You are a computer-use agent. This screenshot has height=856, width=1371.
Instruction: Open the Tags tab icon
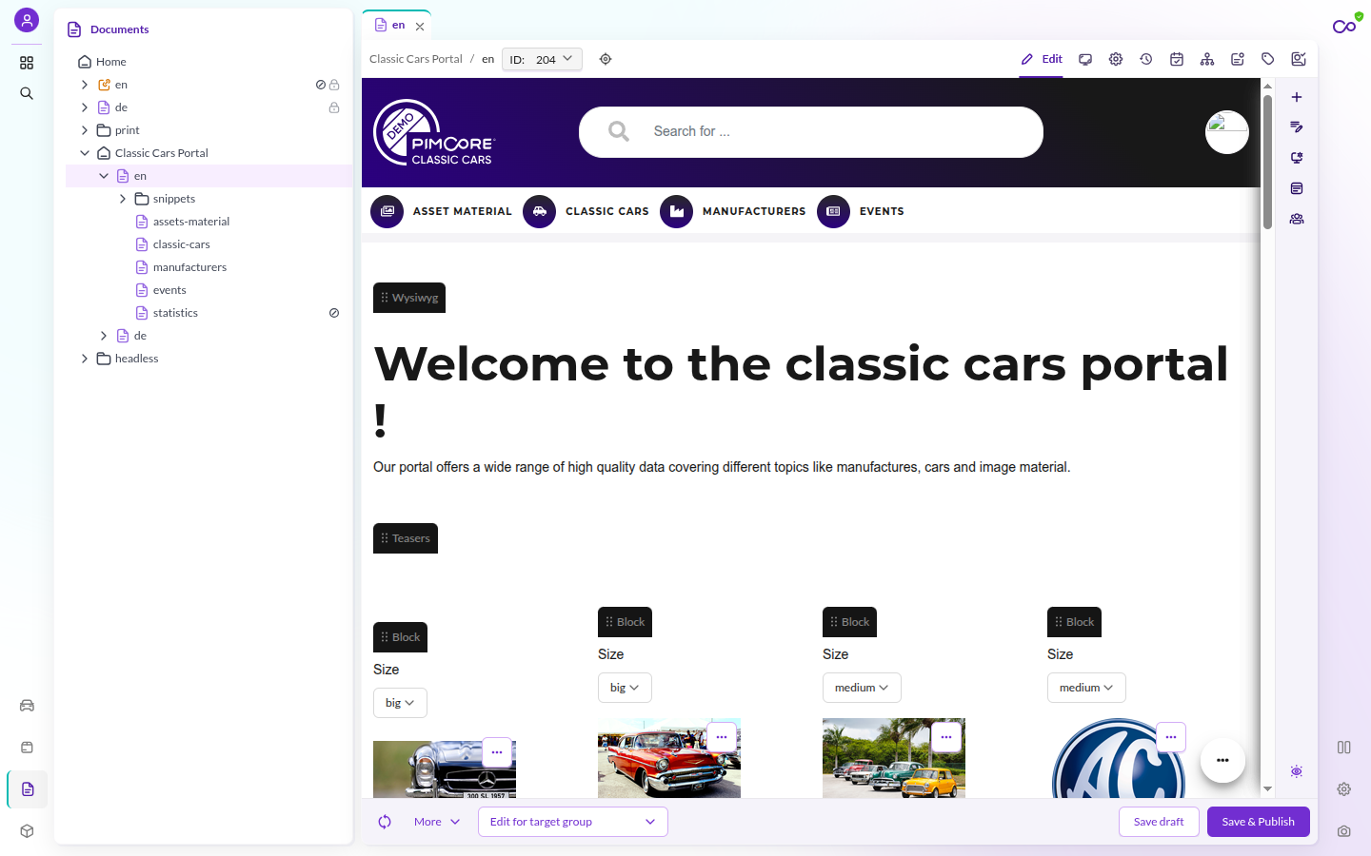click(x=1268, y=59)
